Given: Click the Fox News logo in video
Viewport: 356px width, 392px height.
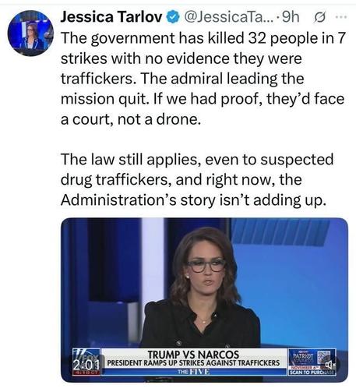Looking at the screenshot, I should coord(86,355).
